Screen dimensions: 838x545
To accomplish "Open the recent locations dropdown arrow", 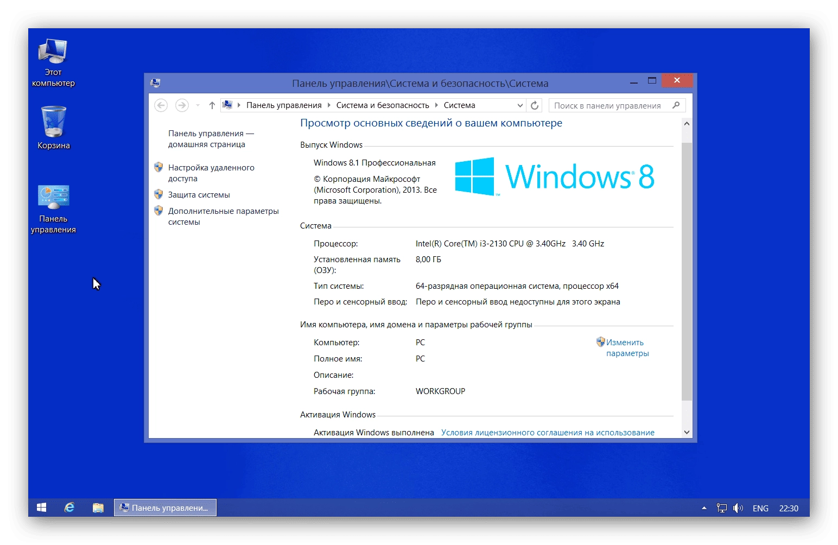I will click(x=198, y=105).
